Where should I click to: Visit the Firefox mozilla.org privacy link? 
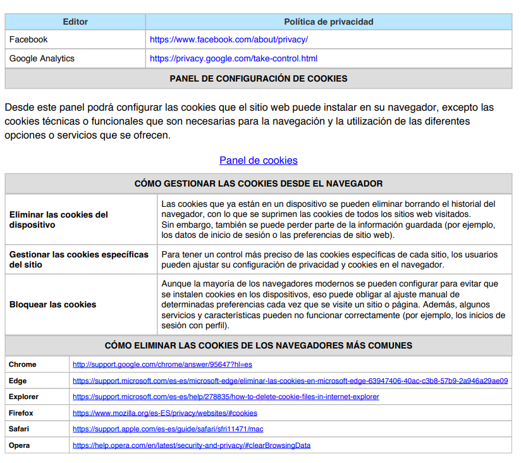(x=164, y=413)
